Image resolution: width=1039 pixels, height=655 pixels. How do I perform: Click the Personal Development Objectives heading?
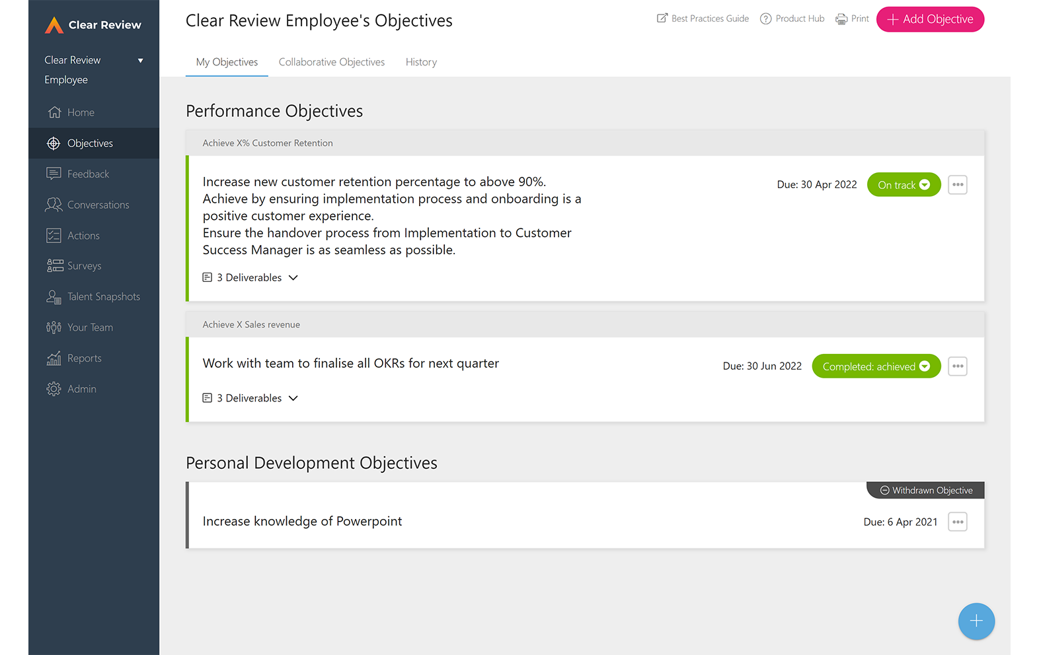click(x=311, y=463)
